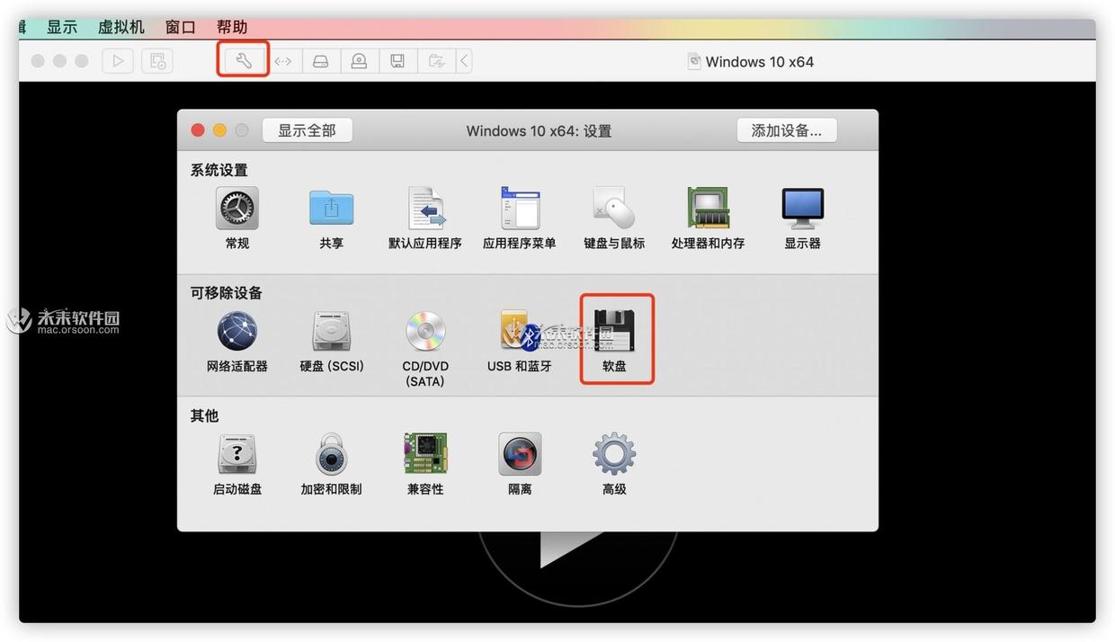Open 应用程序菜单 settings
This screenshot has height=642, width=1115.
tap(520, 210)
